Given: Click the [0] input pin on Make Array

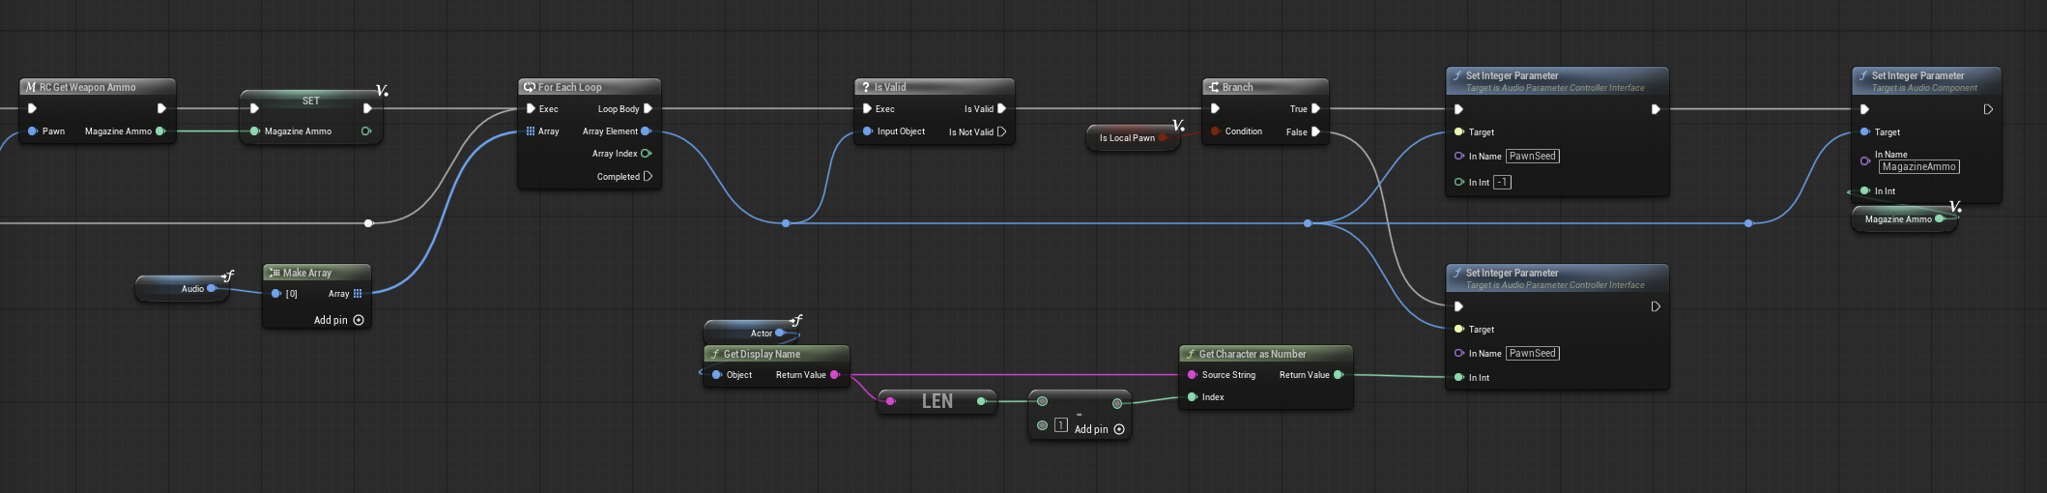Looking at the screenshot, I should pyautogui.click(x=275, y=294).
